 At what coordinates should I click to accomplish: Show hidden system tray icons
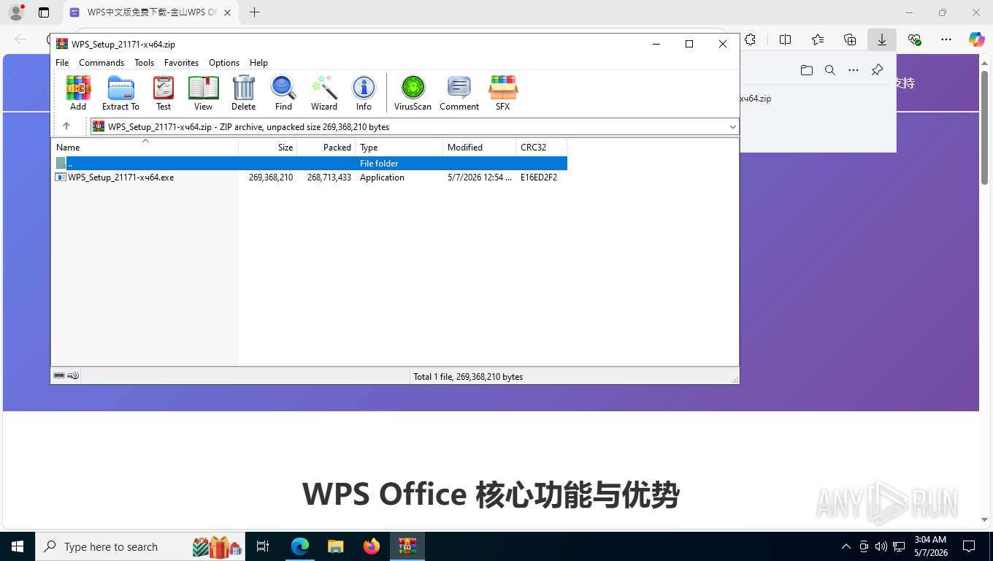click(846, 546)
